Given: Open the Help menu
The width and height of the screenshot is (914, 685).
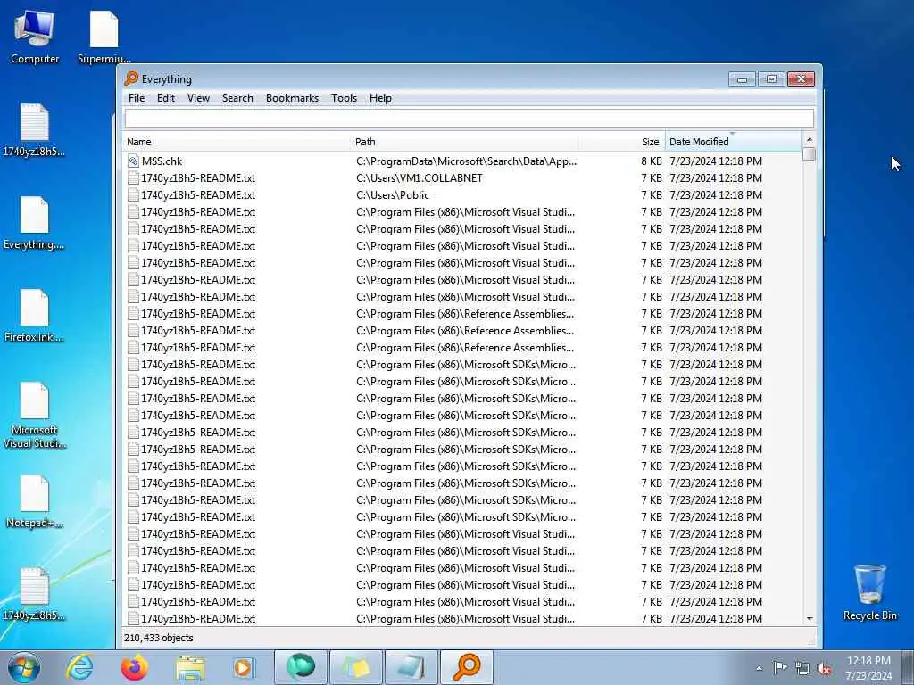Looking at the screenshot, I should (x=380, y=98).
